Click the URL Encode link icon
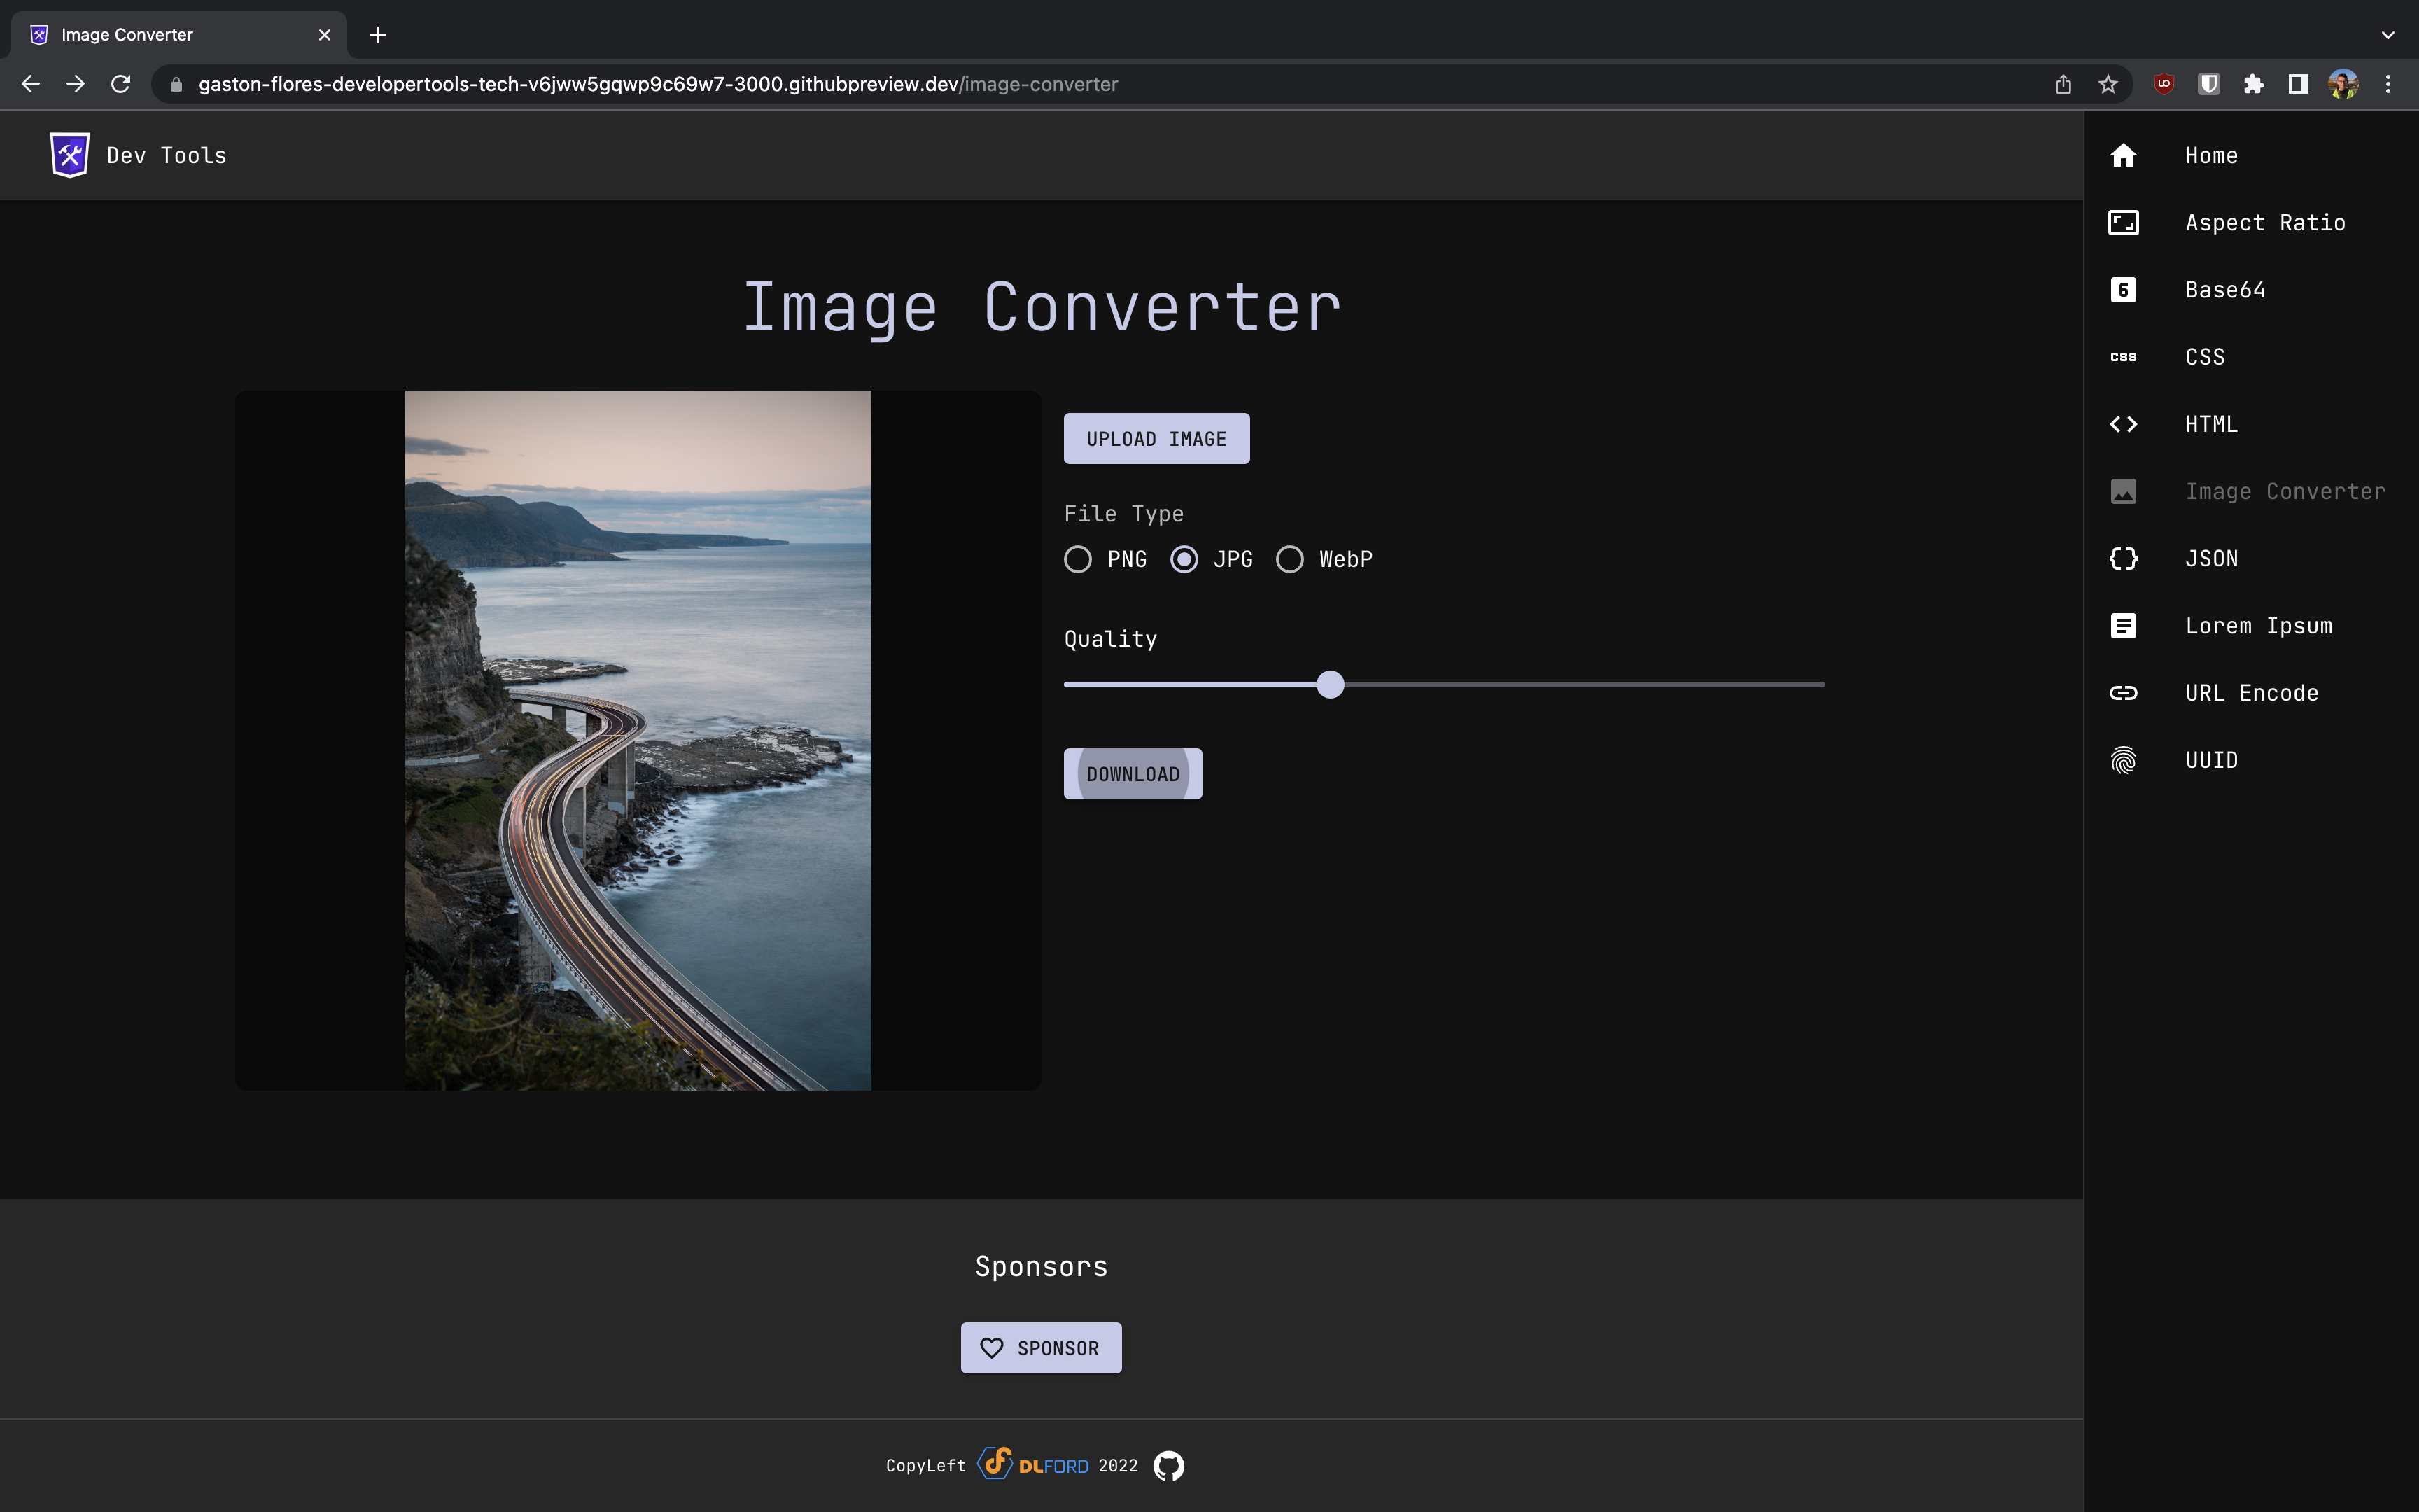Viewport: 2419px width, 1512px height. tap(2123, 693)
